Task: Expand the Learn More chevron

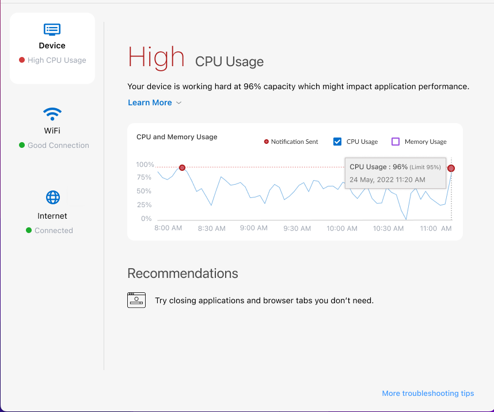Action: [x=178, y=103]
